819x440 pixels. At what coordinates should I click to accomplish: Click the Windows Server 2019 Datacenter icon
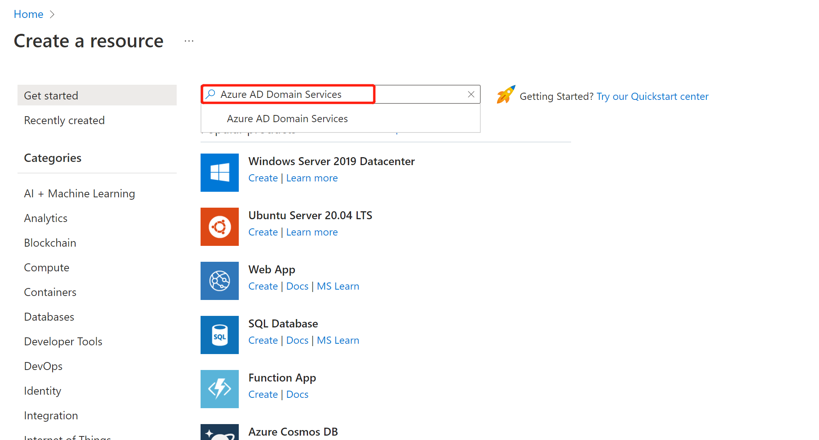click(x=220, y=173)
